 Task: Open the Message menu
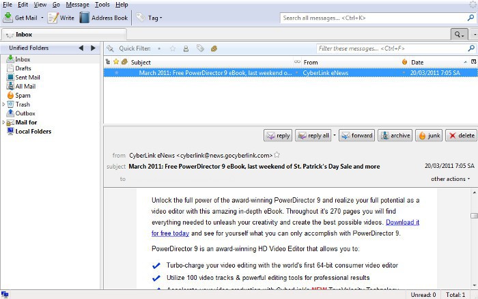(x=77, y=5)
